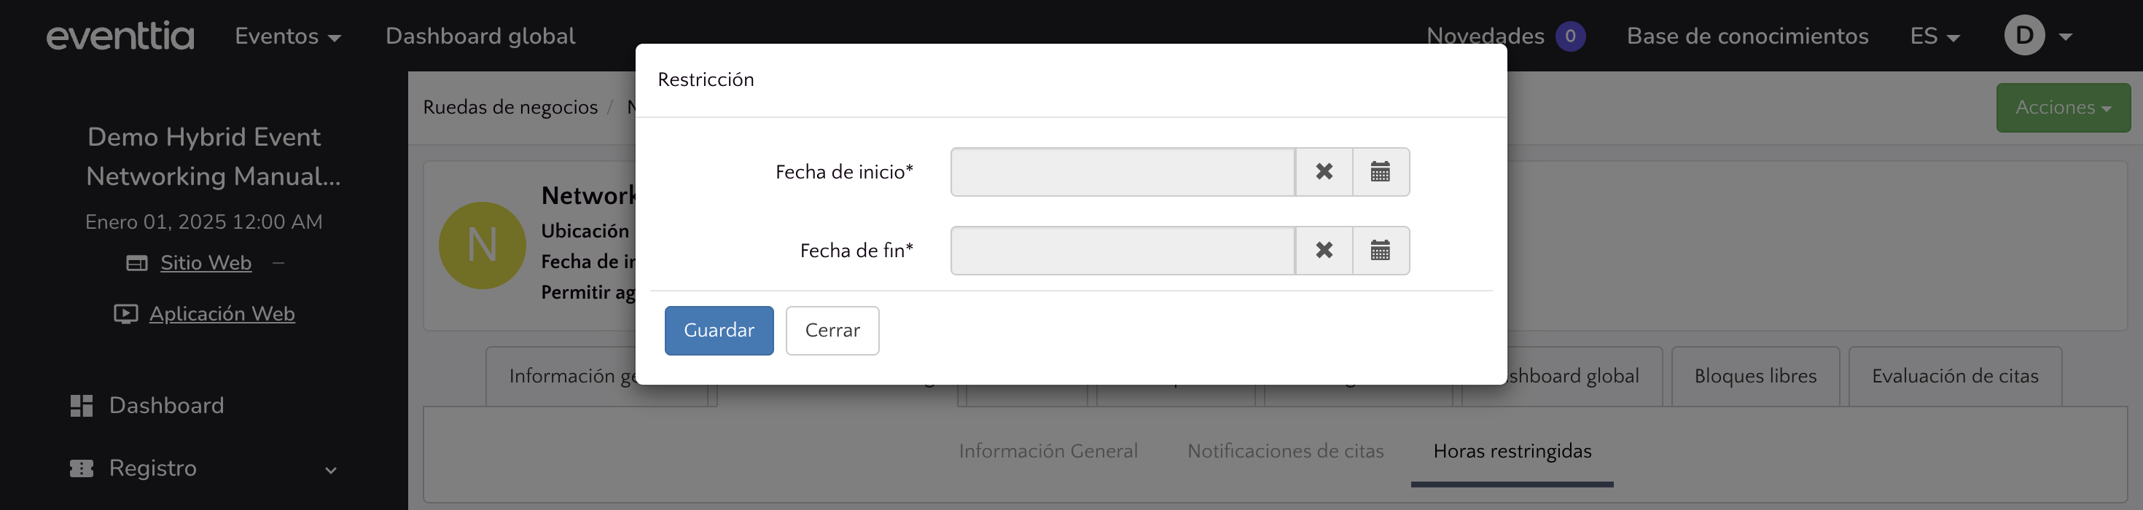Viewport: 2143px width, 510px height.
Task: Click the Dashboard grid icon in sidebar
Action: click(x=82, y=405)
